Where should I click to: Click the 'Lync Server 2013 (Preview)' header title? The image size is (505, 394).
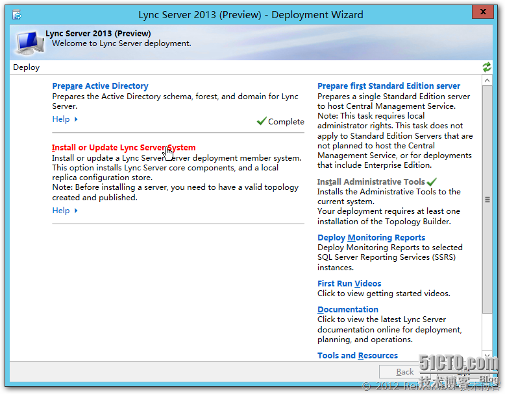tap(98, 34)
